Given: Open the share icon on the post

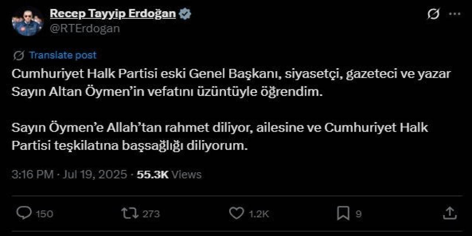Looking at the screenshot, I should pyautogui.click(x=449, y=213).
